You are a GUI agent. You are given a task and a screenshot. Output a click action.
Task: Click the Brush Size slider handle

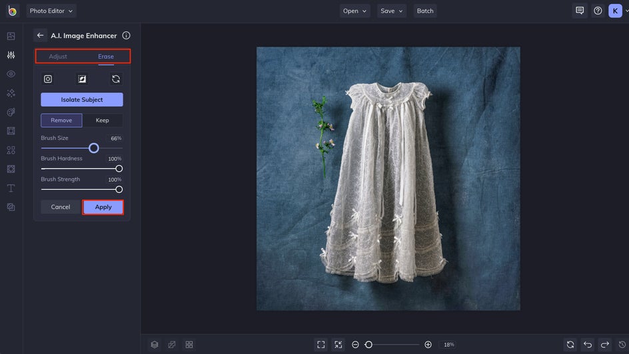tap(94, 148)
